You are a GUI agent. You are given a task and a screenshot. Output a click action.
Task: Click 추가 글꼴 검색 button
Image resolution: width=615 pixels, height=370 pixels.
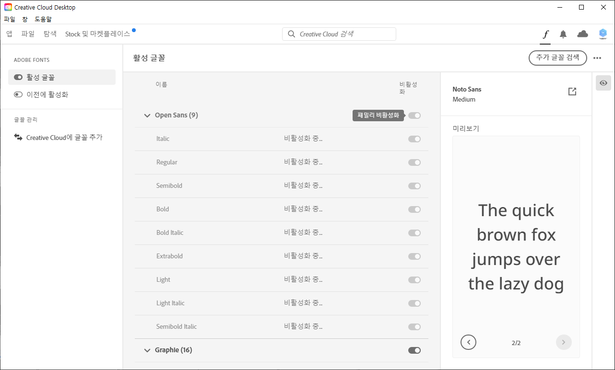tap(558, 58)
